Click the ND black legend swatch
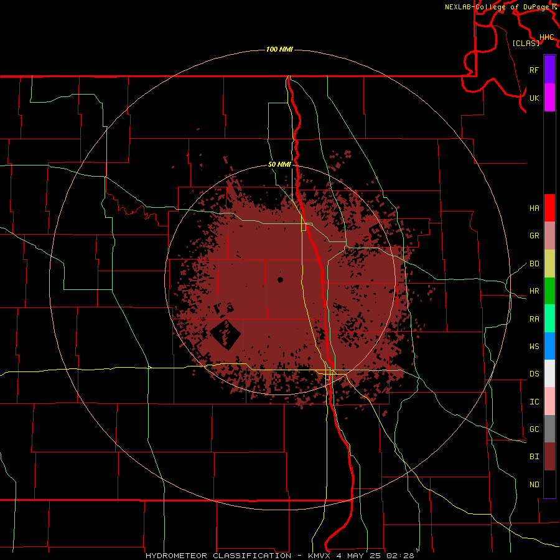 (549, 484)
